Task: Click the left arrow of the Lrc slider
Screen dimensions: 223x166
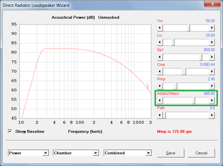Action: point(160,42)
